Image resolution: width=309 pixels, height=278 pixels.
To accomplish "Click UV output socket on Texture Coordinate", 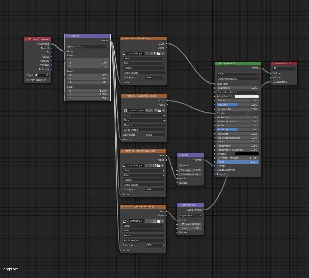I will 51,52.
